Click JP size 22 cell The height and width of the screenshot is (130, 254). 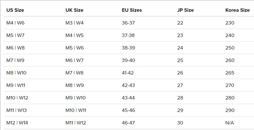pos(180,23)
